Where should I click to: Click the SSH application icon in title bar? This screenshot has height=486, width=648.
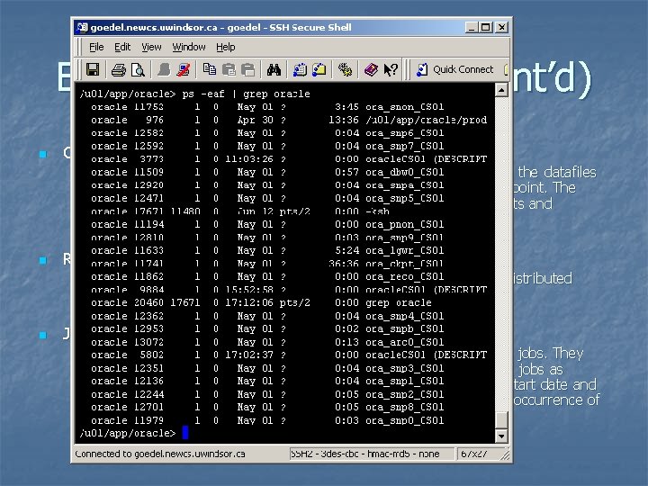(83, 27)
